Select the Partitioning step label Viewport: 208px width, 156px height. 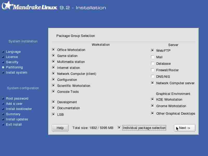[x=14, y=67]
